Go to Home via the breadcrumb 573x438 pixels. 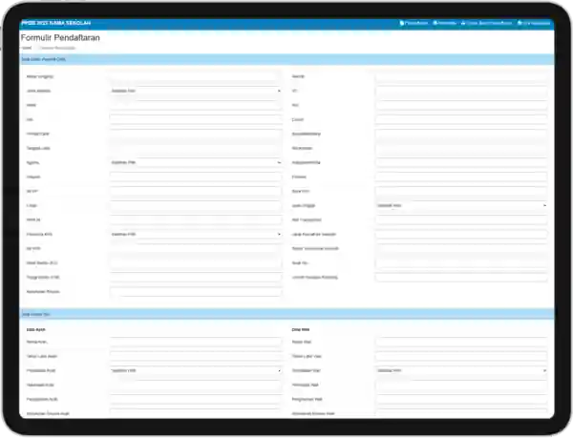coord(27,47)
